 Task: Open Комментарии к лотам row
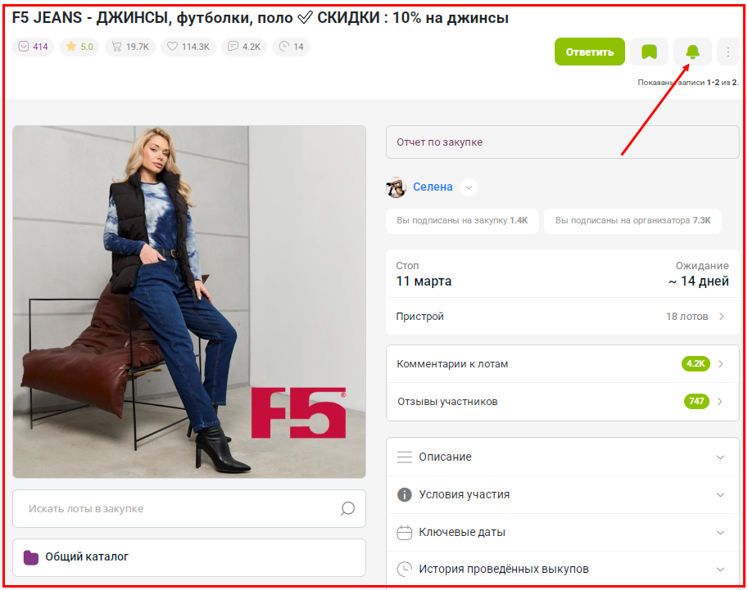(562, 364)
